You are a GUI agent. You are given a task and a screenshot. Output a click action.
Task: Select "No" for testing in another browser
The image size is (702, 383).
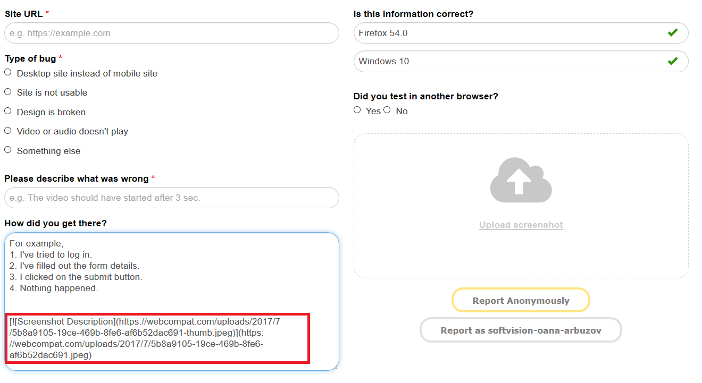pos(387,109)
